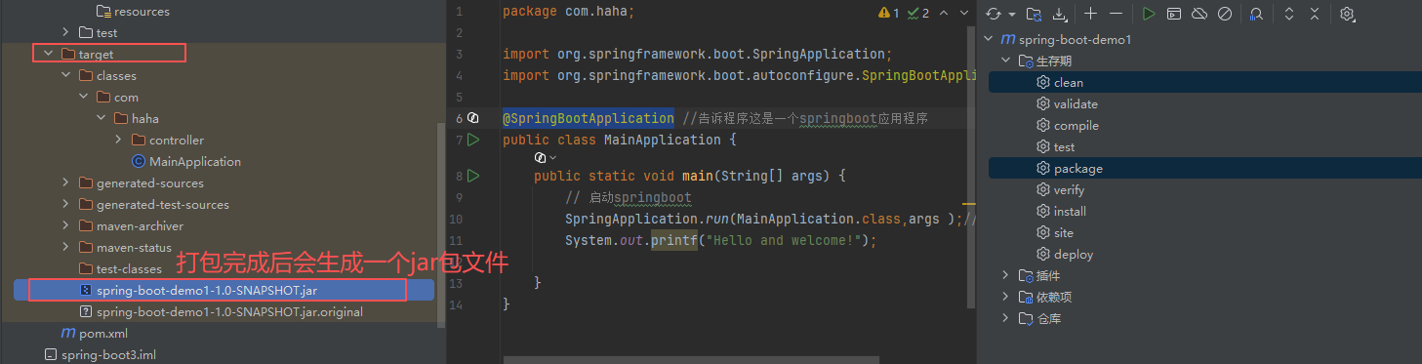1422x364 pixels.
Task: Click the @SpringBootApplication annotation
Action: [588, 118]
